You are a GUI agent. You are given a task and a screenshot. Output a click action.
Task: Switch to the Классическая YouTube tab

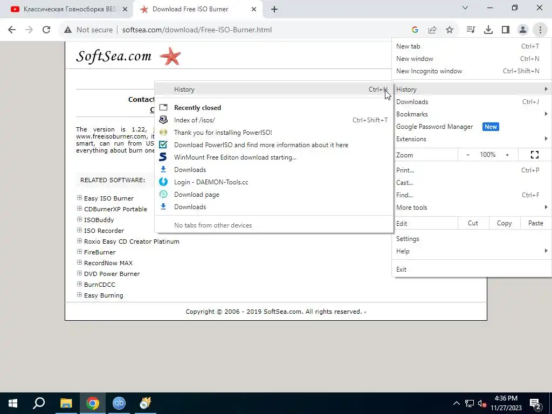(x=67, y=10)
